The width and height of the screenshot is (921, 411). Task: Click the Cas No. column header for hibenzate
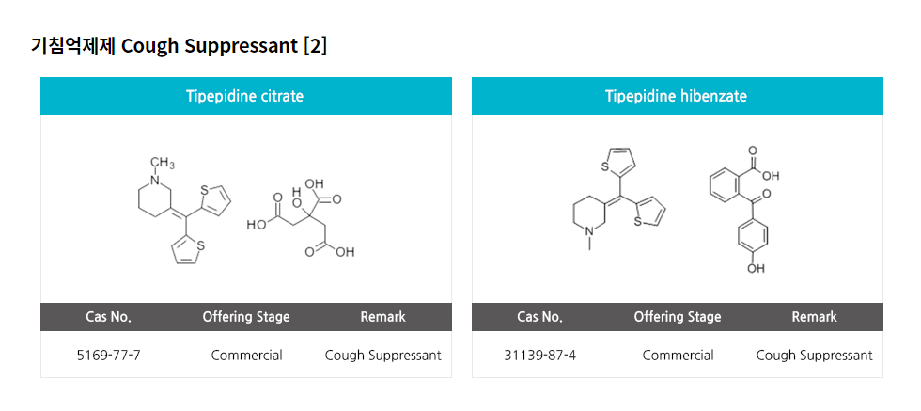[539, 317]
